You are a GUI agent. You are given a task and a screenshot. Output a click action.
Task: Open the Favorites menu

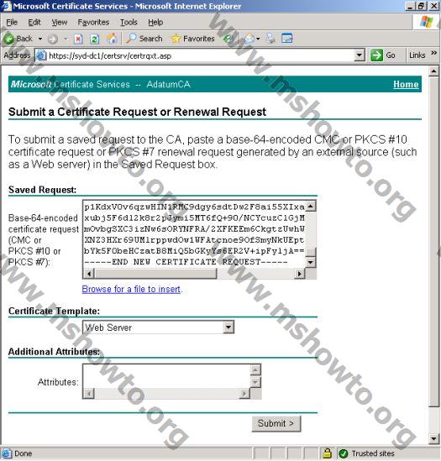[93, 23]
